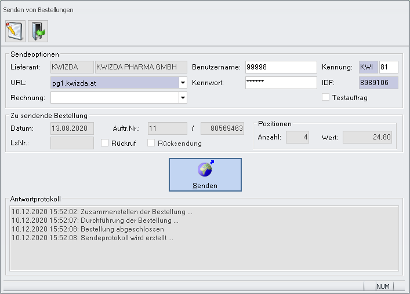Toggle the Rückruf checkbox
Viewport: 410px width, 294px height.
(x=106, y=143)
